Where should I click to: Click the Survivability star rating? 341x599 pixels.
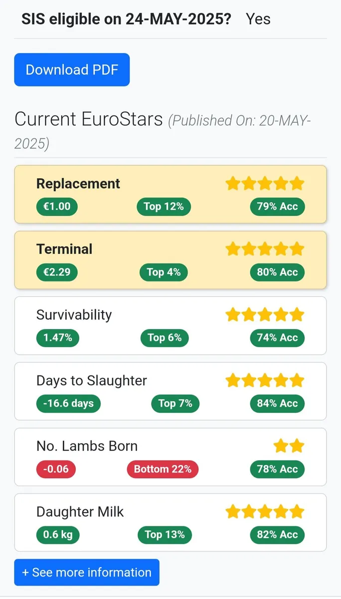(x=265, y=314)
